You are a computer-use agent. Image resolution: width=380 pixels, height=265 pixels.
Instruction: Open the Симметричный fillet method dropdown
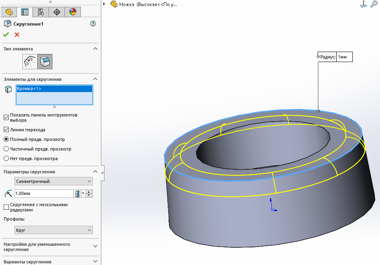pos(53,181)
